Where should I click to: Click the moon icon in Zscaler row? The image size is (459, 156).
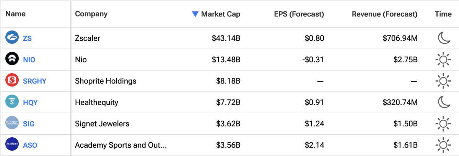pyautogui.click(x=443, y=38)
